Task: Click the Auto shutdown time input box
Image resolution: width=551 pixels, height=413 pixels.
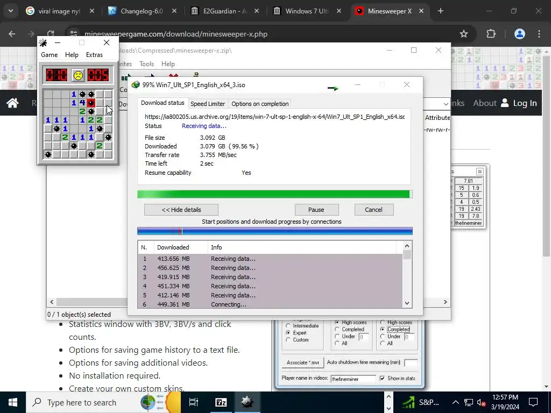Action: [411, 363]
